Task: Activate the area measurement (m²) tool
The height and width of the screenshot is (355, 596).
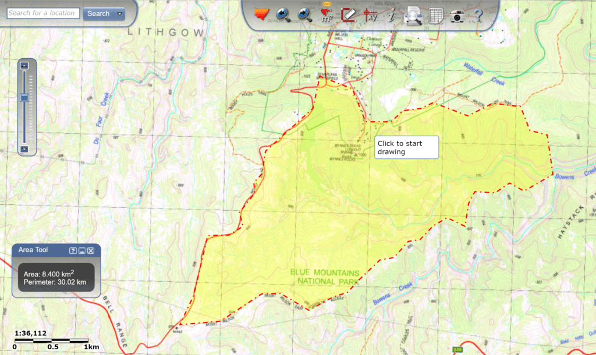Action: click(326, 15)
